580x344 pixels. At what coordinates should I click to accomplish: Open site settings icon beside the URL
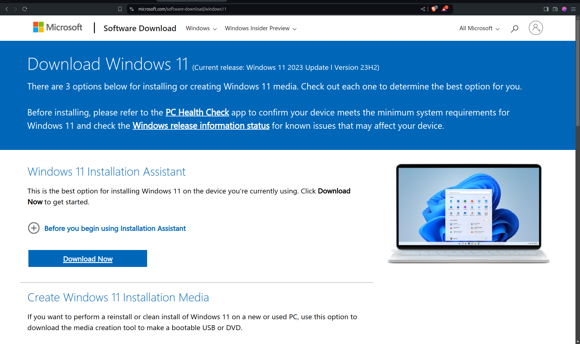click(x=132, y=9)
